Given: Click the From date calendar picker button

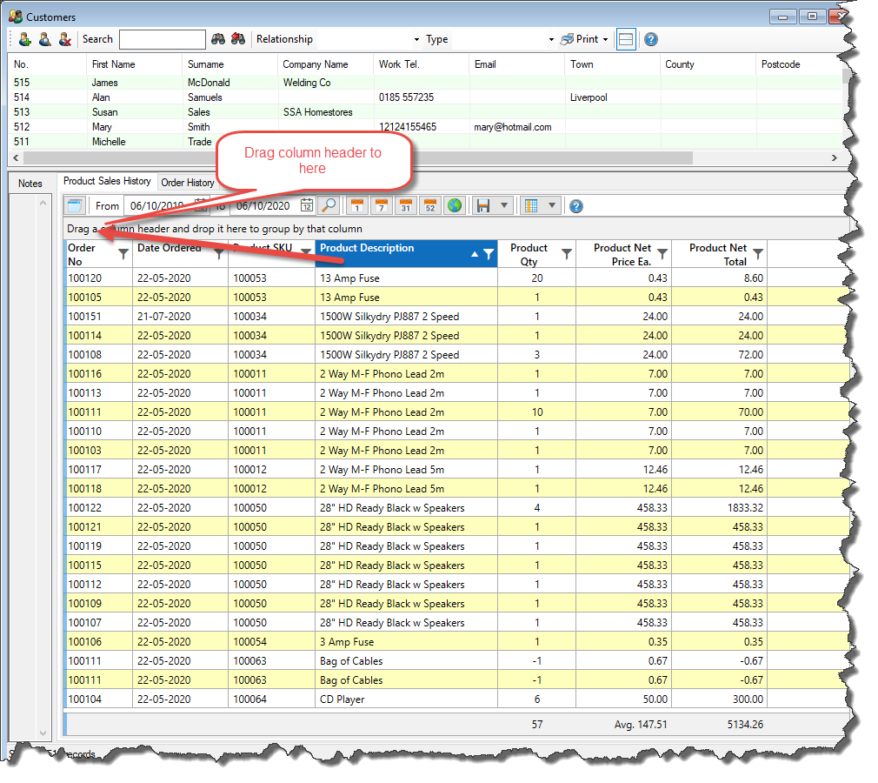Looking at the screenshot, I should (201, 205).
